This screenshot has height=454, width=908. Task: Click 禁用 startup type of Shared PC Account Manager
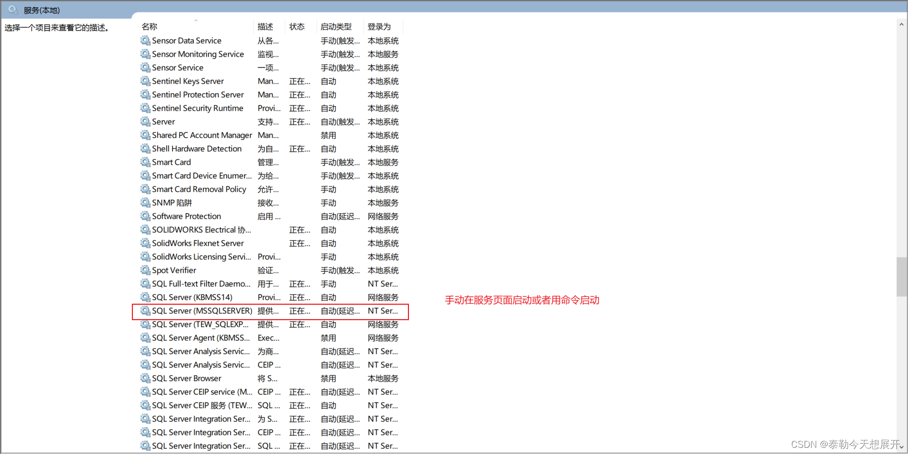pyautogui.click(x=329, y=135)
